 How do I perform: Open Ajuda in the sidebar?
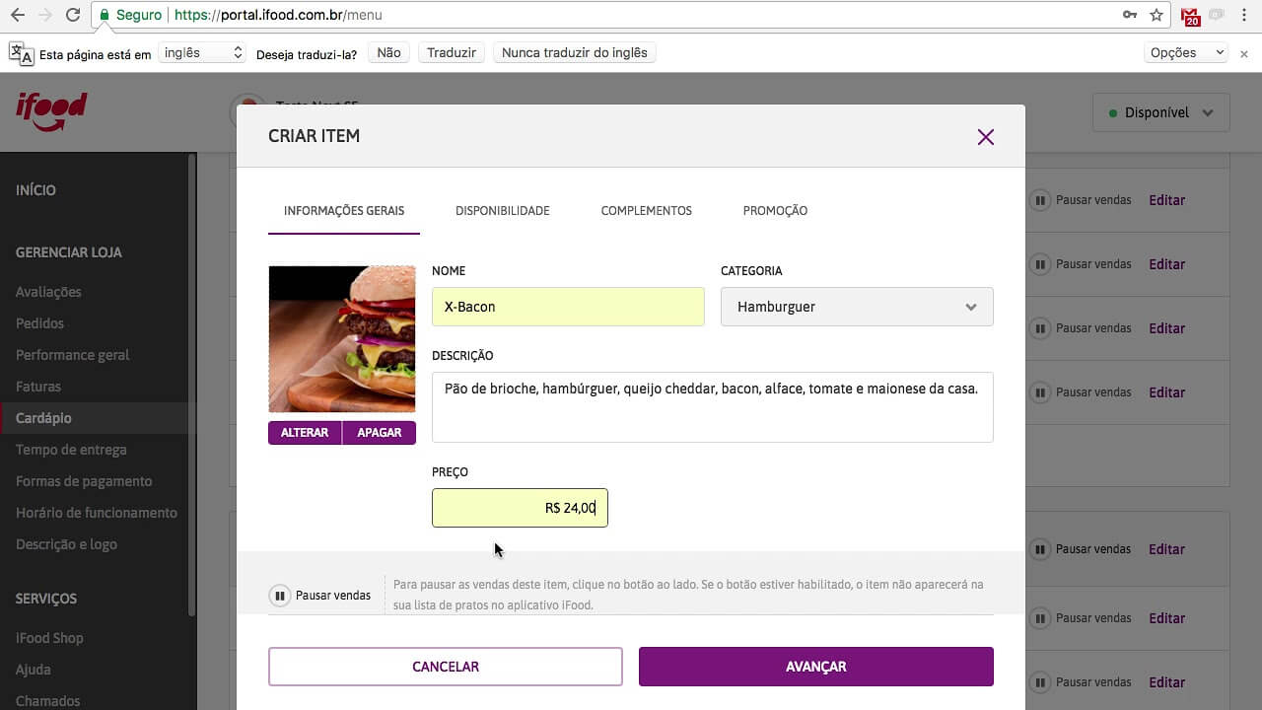coord(33,670)
